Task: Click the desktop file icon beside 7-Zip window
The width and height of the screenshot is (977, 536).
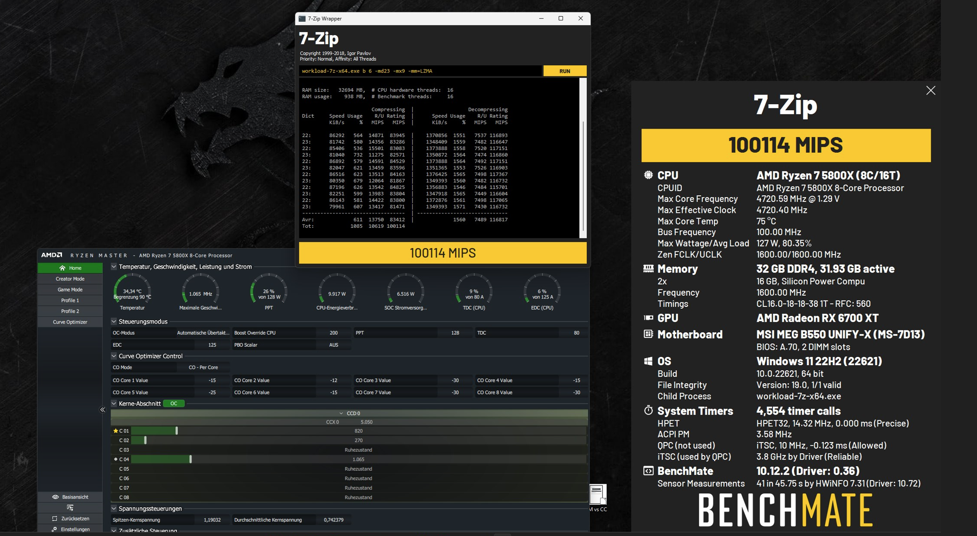Action: coord(597,494)
